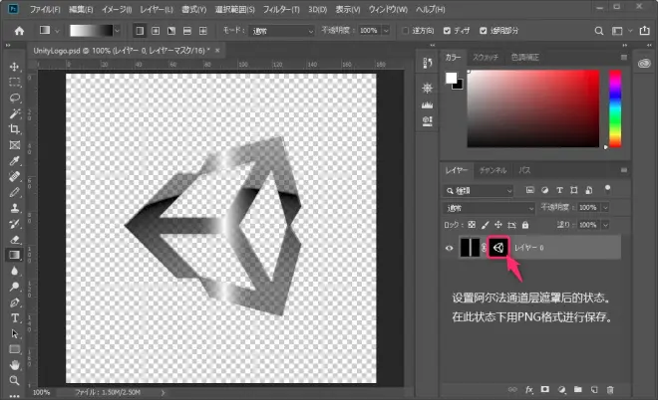Click the Create new group folder icon
Screen dimensions: 658x400
coord(578,389)
